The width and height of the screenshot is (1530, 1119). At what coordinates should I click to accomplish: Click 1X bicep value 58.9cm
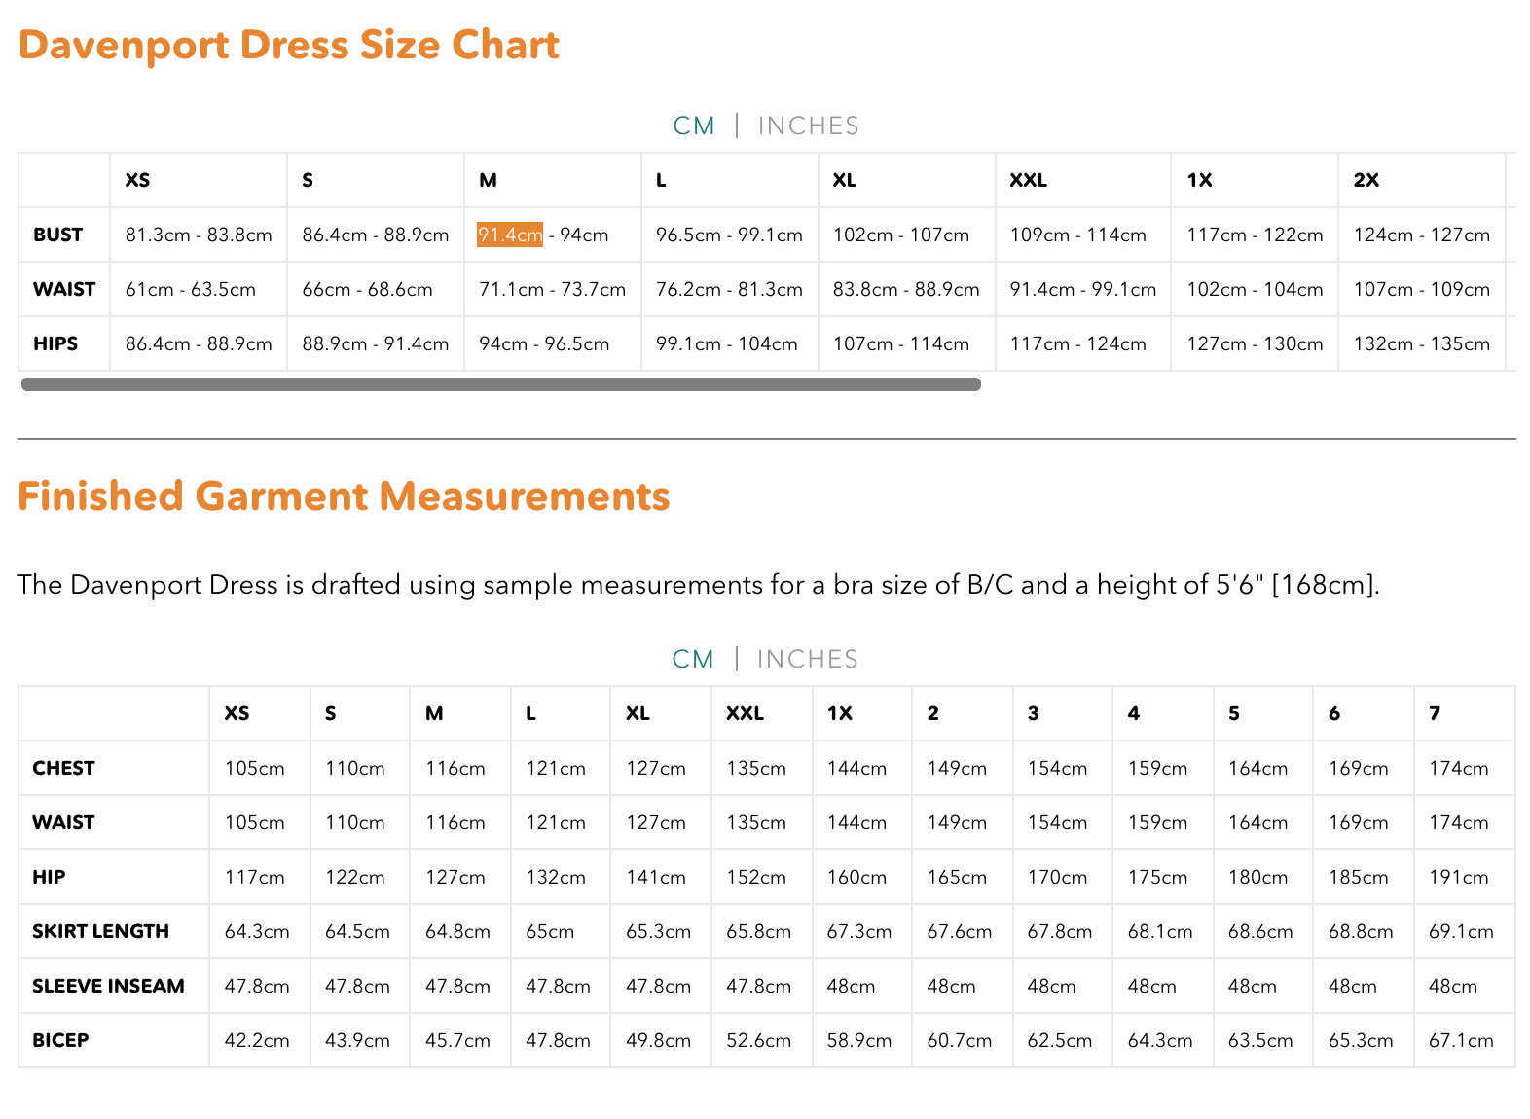click(859, 1040)
